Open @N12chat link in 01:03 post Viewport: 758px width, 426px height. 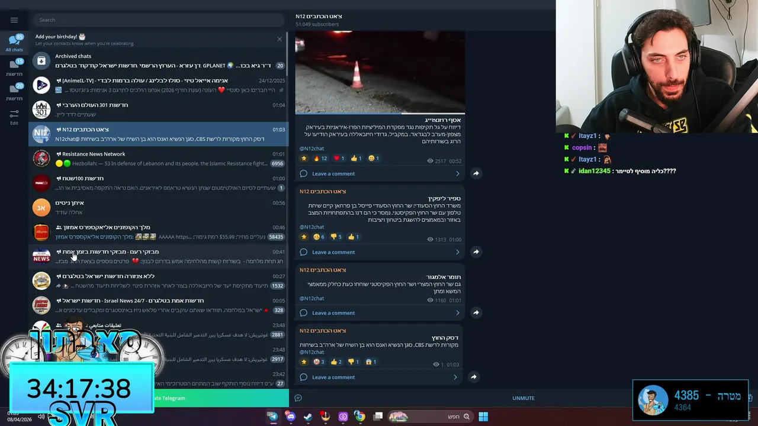pyautogui.click(x=311, y=352)
